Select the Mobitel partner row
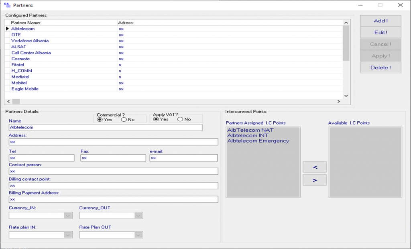 [x=173, y=83]
